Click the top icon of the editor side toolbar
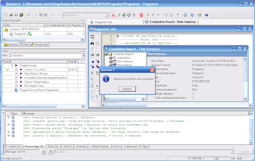The width and height of the screenshot is (255, 161). [92, 37]
